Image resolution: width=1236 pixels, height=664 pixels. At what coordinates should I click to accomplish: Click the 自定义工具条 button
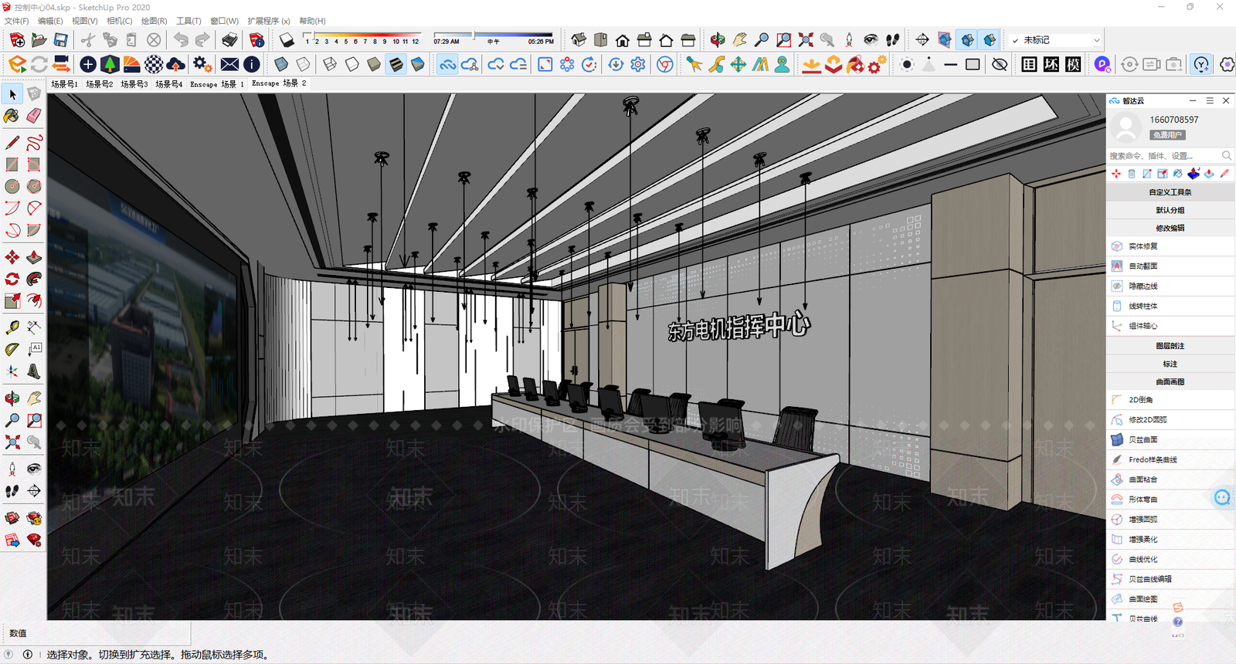(1170, 191)
